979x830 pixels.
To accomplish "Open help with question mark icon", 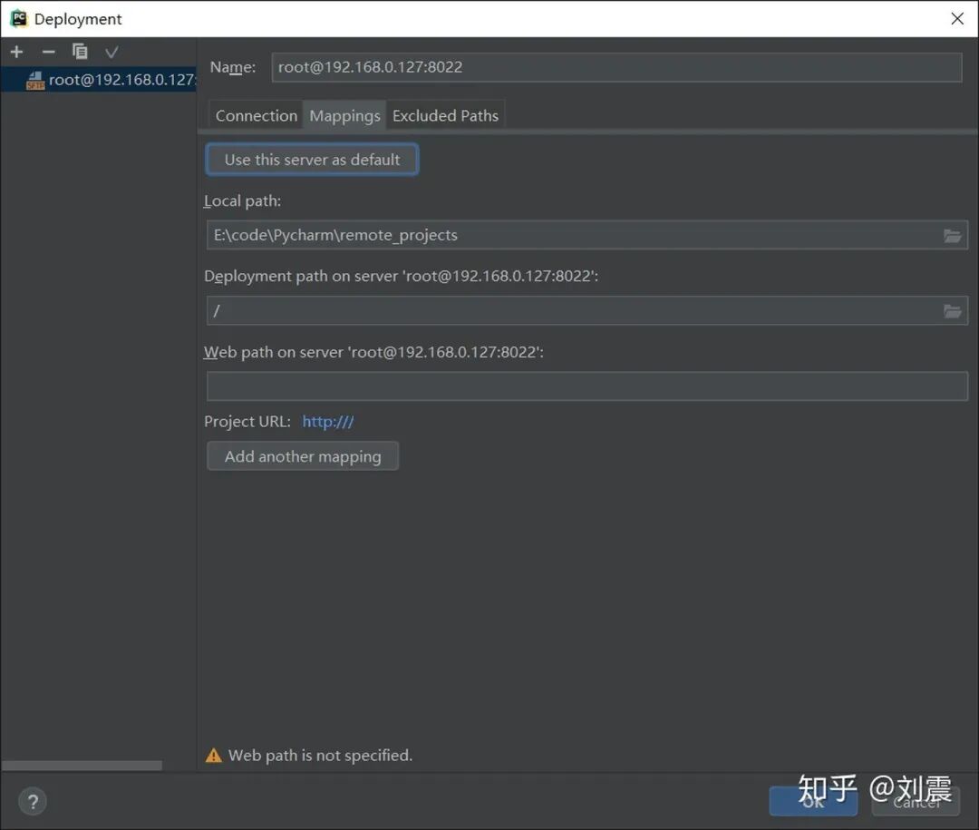I will 33,801.
